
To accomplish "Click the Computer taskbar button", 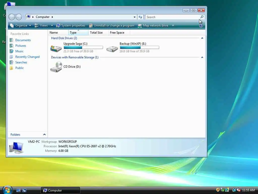I will [x=60, y=190].
